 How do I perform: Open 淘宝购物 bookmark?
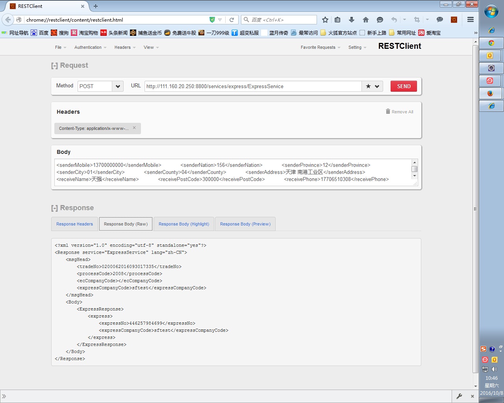(85, 33)
